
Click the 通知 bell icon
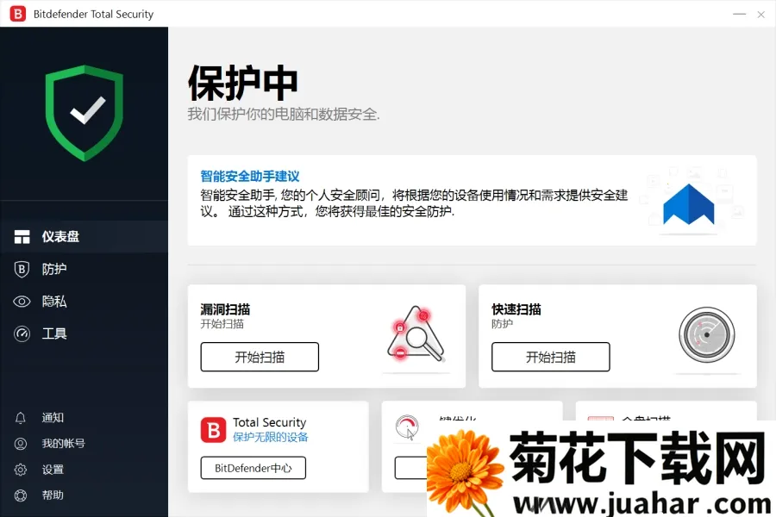[21, 418]
